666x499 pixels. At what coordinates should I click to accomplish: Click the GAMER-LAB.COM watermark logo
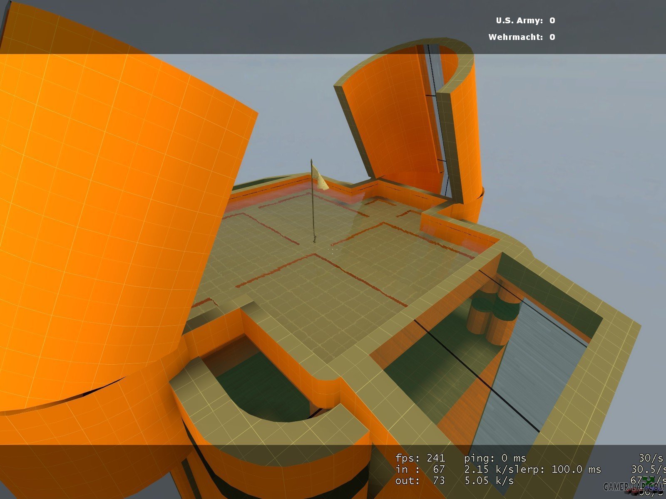pyautogui.click(x=633, y=487)
